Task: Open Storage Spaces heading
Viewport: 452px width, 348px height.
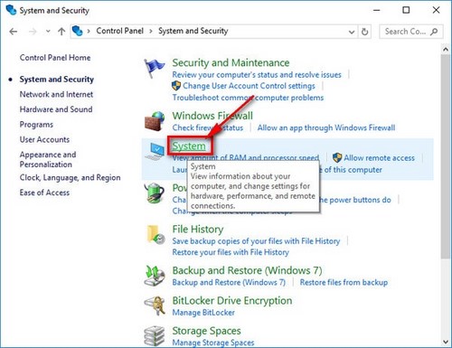Action: pos(206,331)
